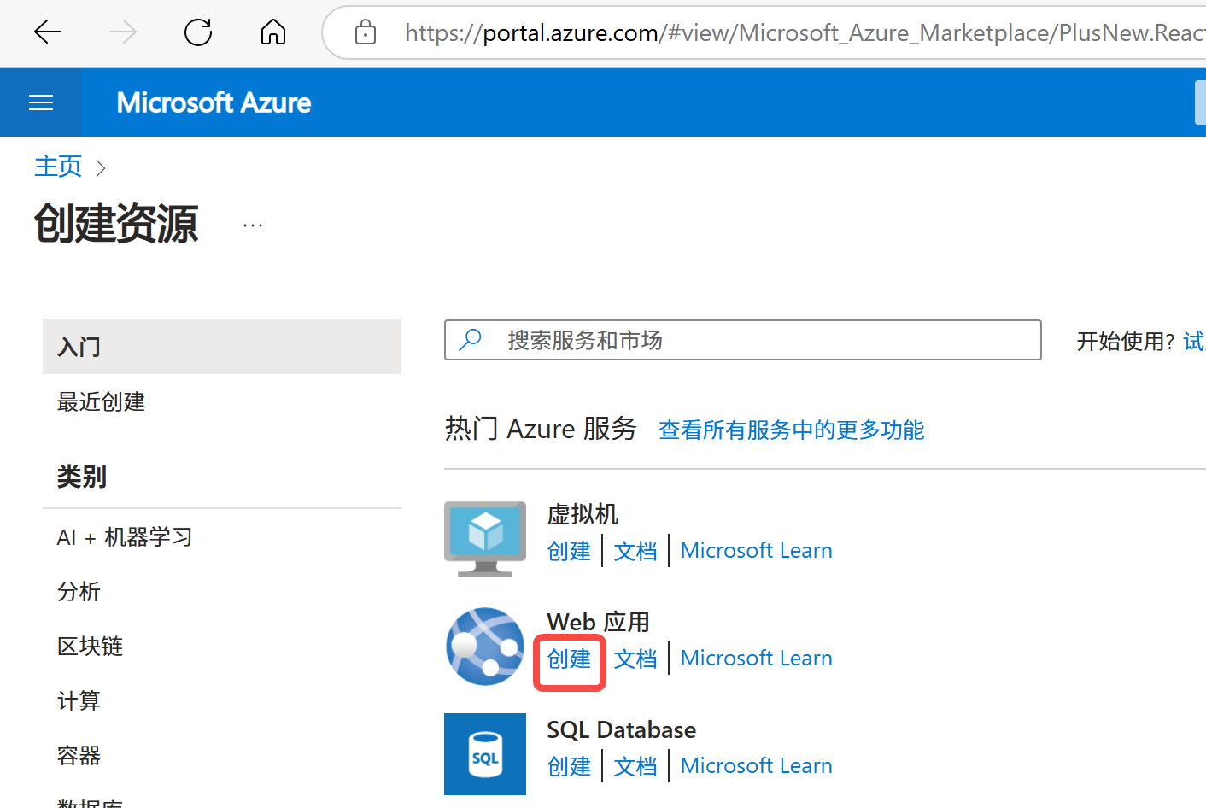Open 文档 for 虚拟机

click(x=635, y=551)
